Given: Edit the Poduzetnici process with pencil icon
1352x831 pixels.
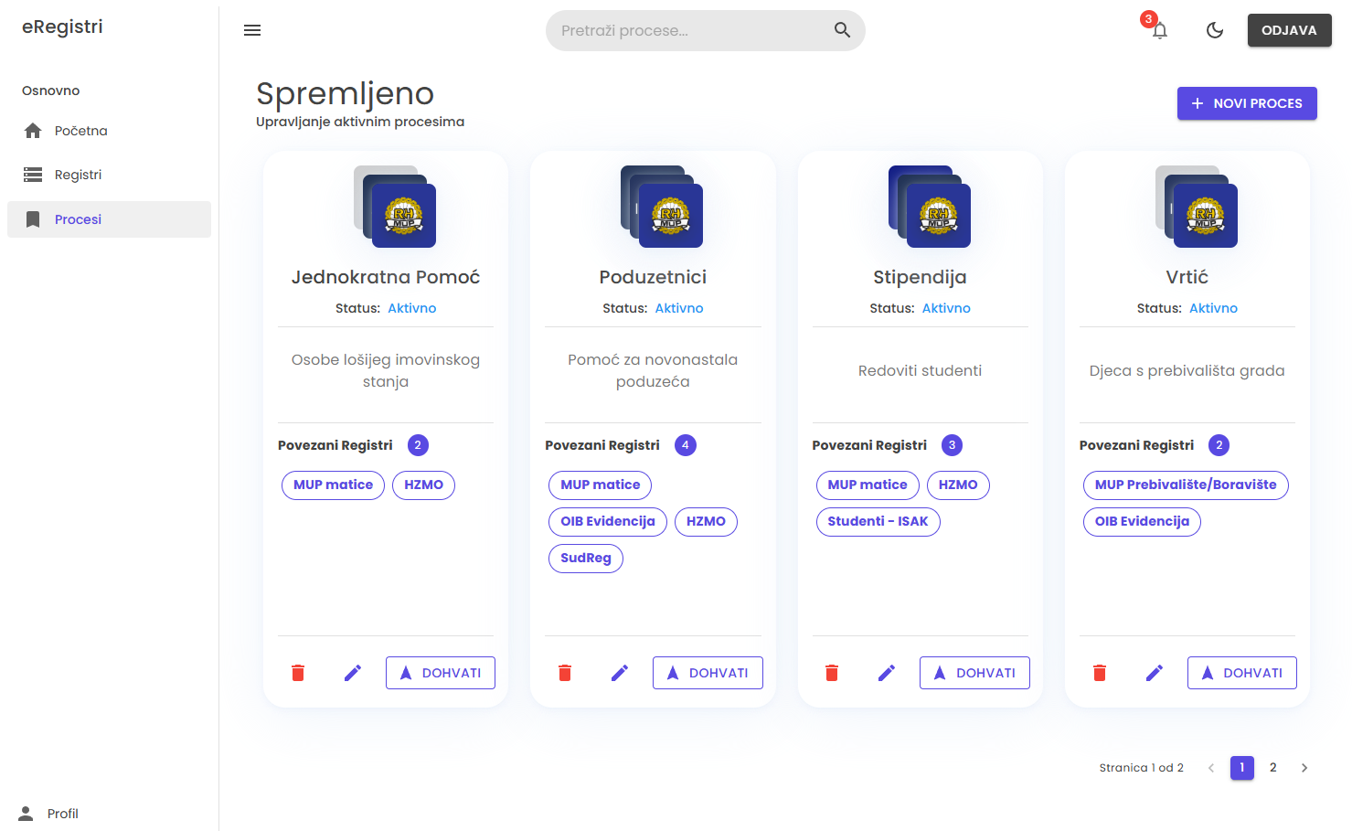Looking at the screenshot, I should pyautogui.click(x=620, y=673).
